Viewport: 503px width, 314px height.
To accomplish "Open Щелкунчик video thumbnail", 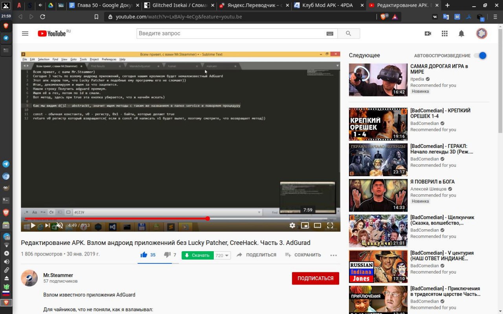I will (x=378, y=231).
